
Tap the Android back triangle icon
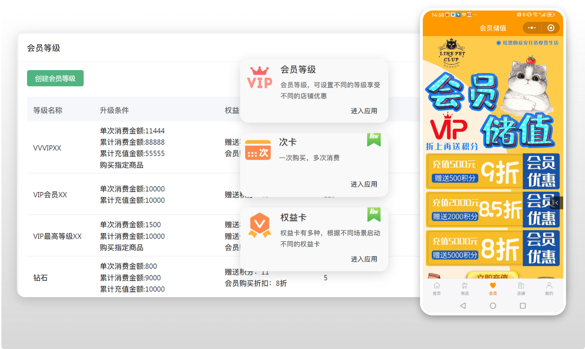tap(463, 306)
